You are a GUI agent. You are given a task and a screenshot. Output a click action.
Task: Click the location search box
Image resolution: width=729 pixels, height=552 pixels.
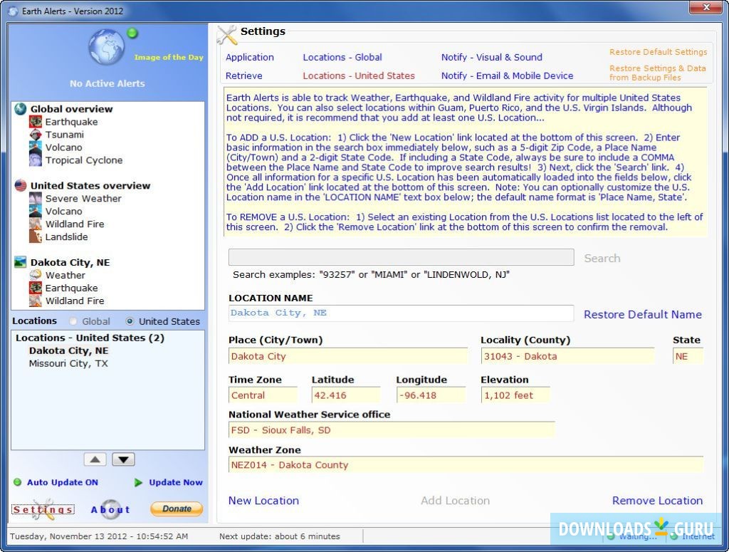402,257
